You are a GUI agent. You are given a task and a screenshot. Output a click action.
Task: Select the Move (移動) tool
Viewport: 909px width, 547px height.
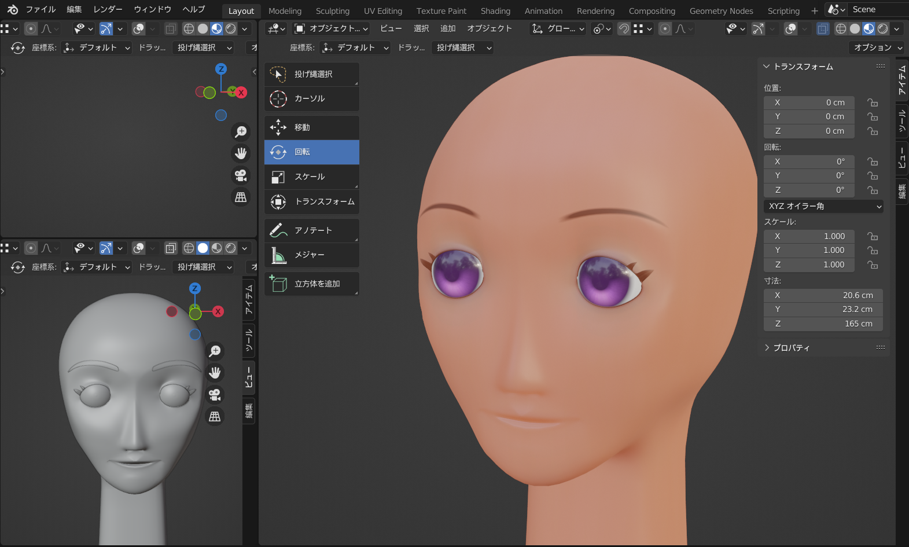[x=311, y=127]
